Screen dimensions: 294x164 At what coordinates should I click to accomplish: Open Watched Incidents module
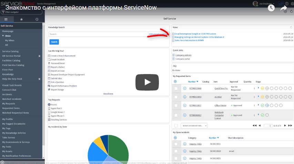12,99
